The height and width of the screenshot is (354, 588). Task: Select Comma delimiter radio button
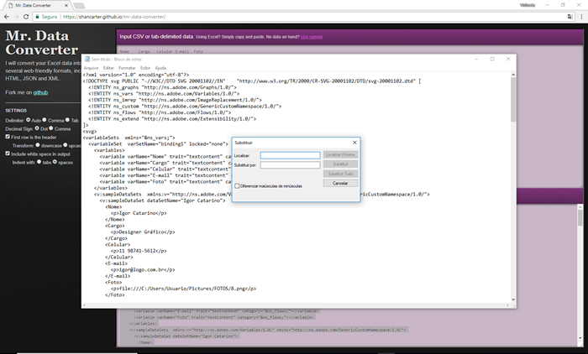pyautogui.click(x=45, y=120)
